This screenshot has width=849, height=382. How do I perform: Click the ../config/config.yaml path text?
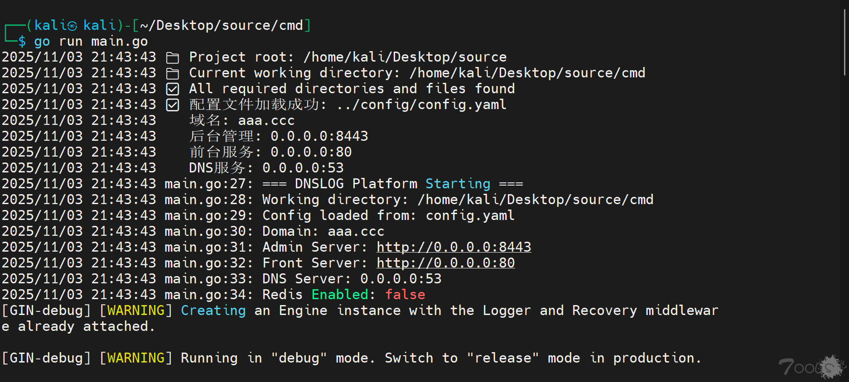coord(421,105)
